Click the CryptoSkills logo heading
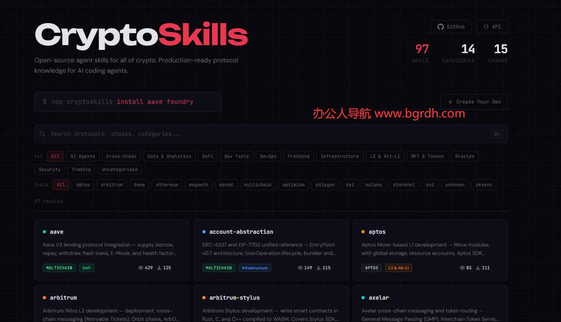The height and width of the screenshot is (322, 561). click(x=141, y=36)
